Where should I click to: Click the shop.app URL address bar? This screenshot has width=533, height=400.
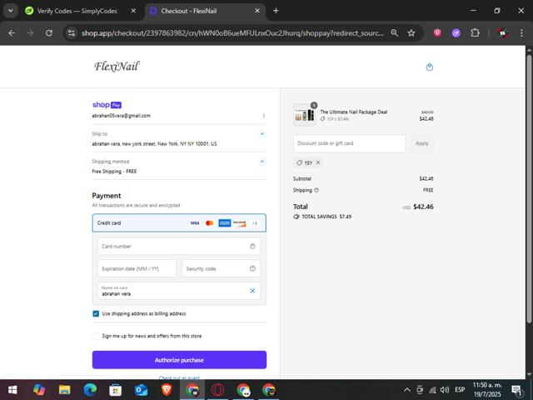[x=232, y=33]
